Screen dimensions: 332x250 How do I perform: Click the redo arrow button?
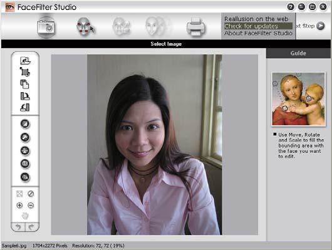(32, 227)
